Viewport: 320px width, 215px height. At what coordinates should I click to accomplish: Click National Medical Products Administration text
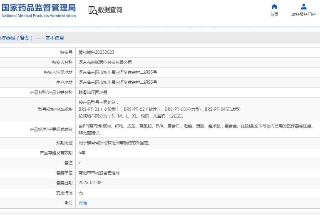coord(39,16)
